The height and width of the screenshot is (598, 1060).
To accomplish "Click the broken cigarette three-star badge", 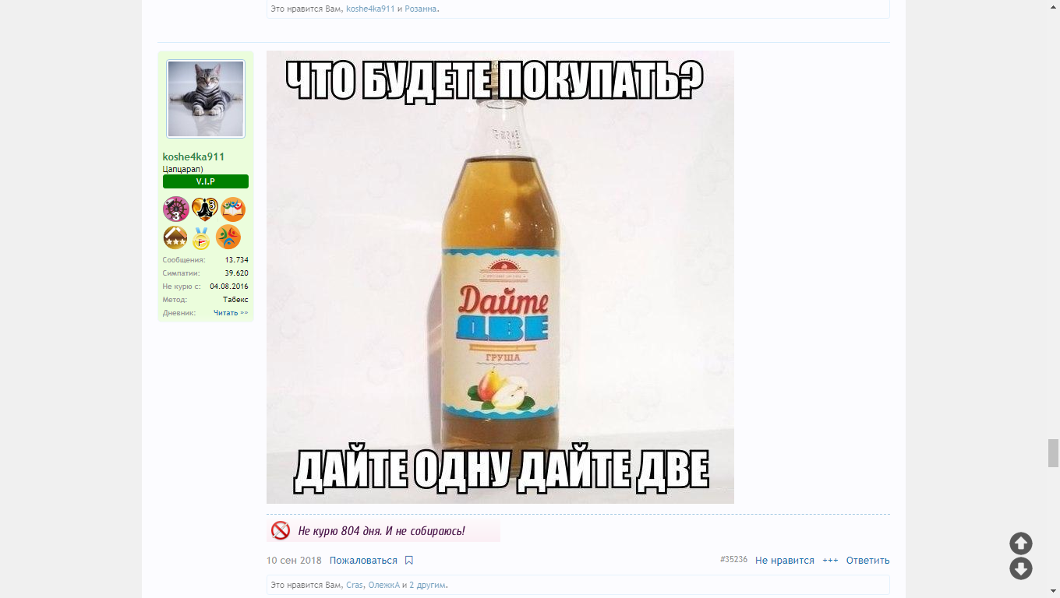I will [175, 237].
